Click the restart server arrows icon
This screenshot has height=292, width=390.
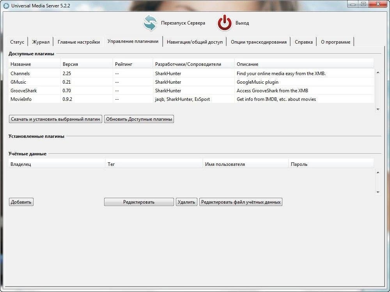tap(150, 23)
